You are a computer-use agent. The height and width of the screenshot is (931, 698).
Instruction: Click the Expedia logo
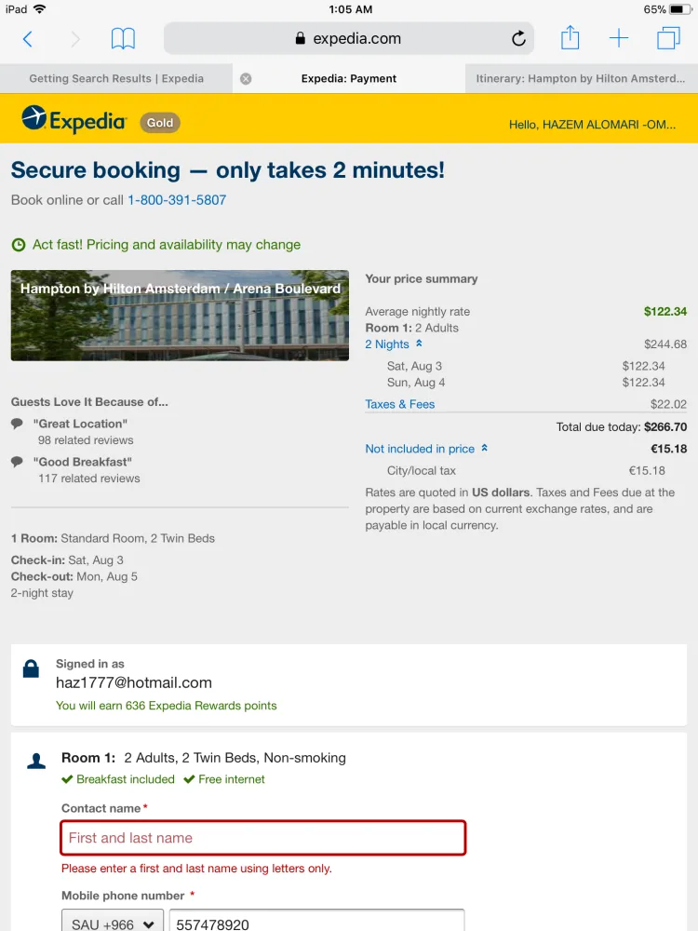point(74,120)
